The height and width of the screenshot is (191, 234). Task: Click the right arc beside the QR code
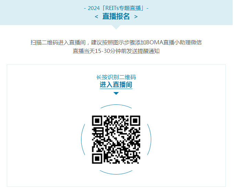click(149, 139)
